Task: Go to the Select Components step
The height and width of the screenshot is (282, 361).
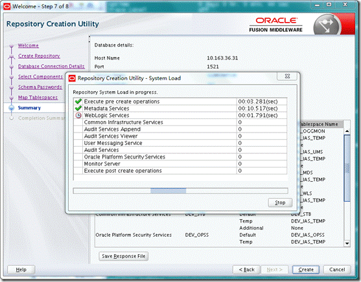Action: [x=41, y=76]
